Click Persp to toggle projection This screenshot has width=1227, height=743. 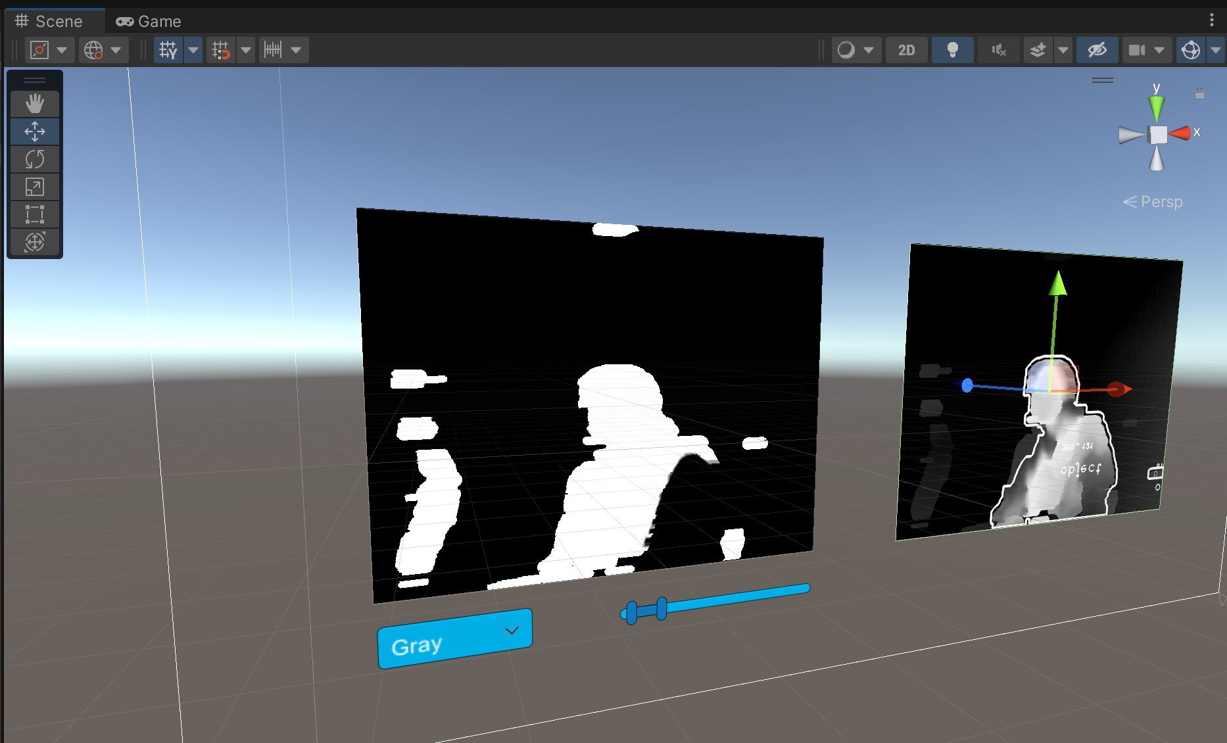pyautogui.click(x=1161, y=202)
